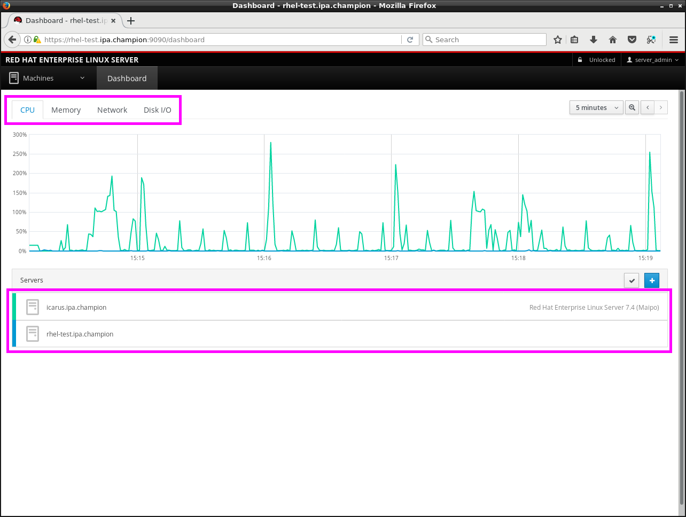Click the blue color bar for rhel-test

(14, 334)
